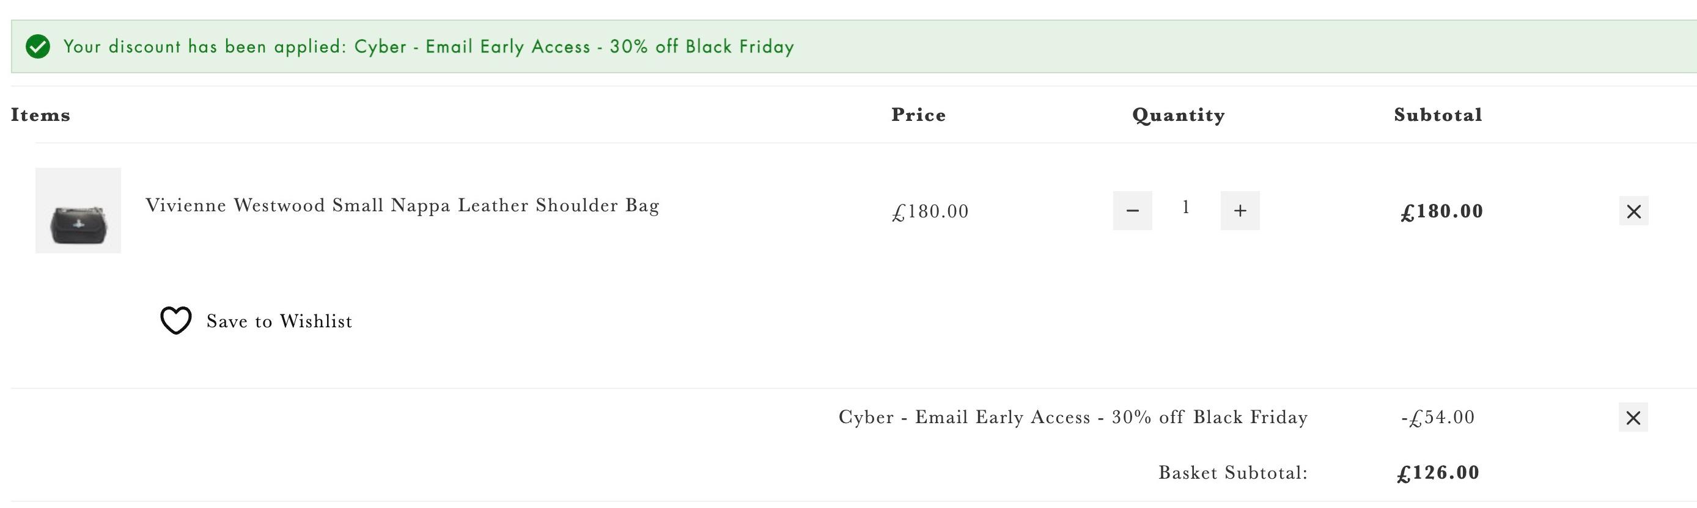Decrease bag quantity with minus button
The height and width of the screenshot is (508, 1697).
(x=1132, y=211)
